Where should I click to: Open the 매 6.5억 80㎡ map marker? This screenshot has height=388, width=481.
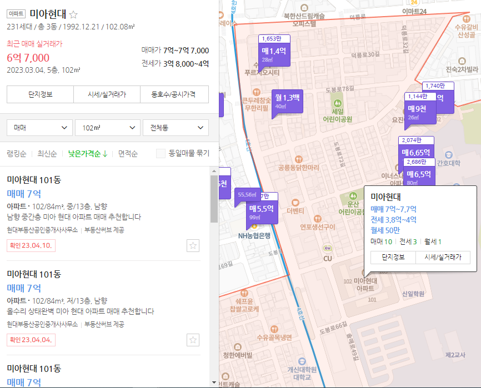pos(419,172)
